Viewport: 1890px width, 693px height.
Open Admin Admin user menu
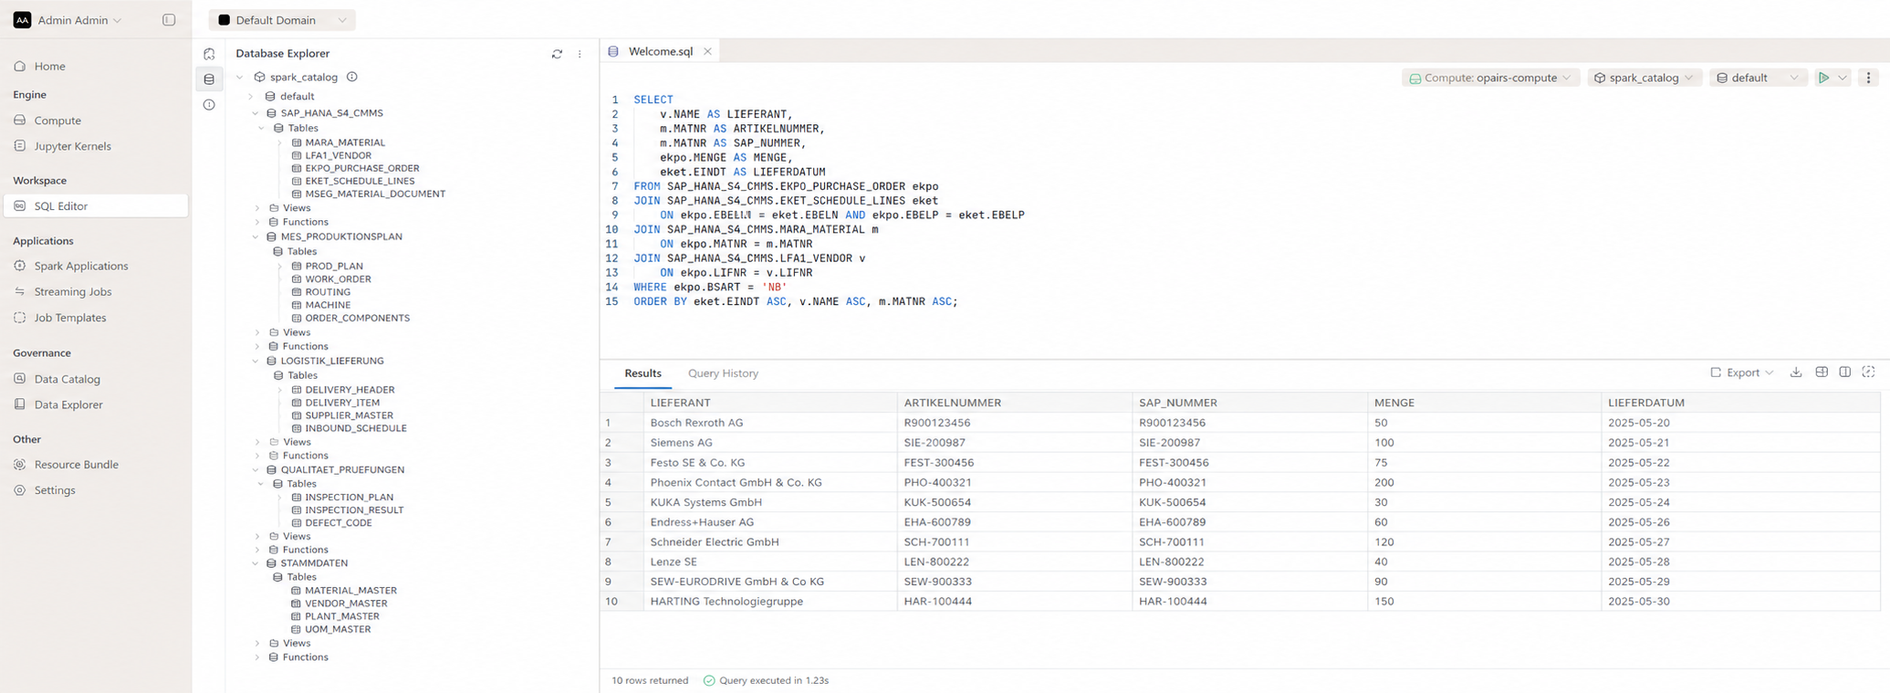point(68,20)
